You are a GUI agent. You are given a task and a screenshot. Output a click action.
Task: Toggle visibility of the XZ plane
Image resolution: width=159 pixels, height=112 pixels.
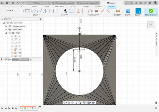12,53
